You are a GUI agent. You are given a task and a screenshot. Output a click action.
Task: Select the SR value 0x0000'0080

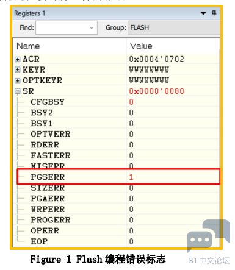[x=156, y=91]
